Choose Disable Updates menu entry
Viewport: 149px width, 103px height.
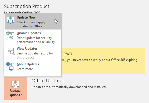pyautogui.click(x=33, y=37)
